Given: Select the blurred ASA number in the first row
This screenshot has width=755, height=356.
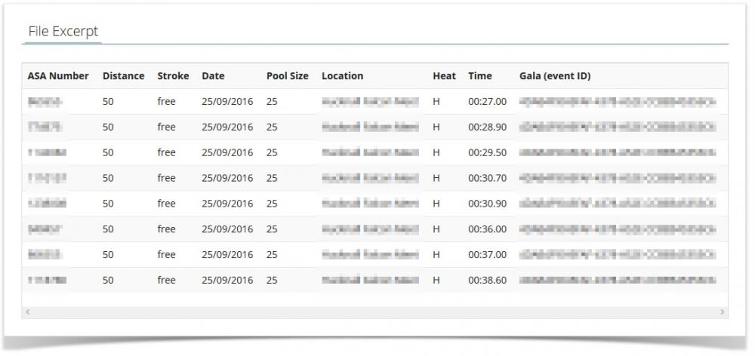Looking at the screenshot, I should [45, 102].
